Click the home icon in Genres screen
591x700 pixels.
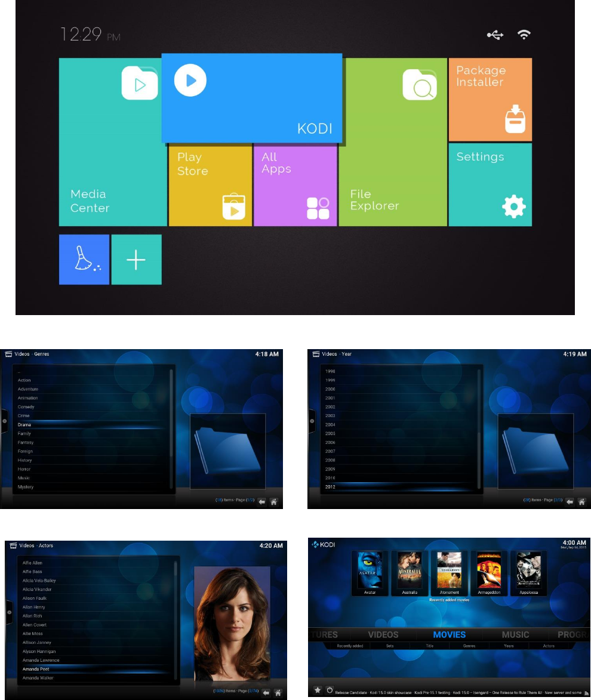pyautogui.click(x=274, y=502)
